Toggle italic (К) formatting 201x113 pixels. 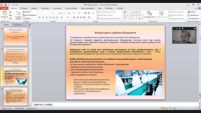coord(43,17)
